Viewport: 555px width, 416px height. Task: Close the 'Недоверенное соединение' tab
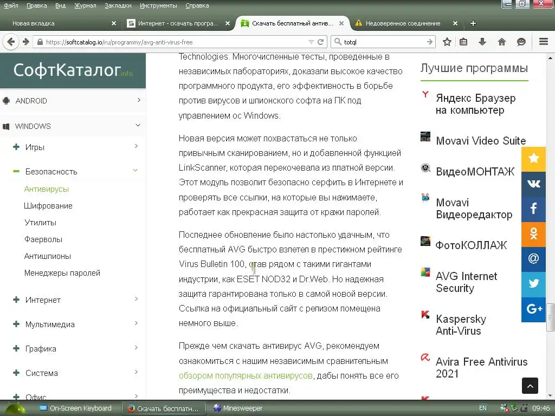tap(455, 23)
